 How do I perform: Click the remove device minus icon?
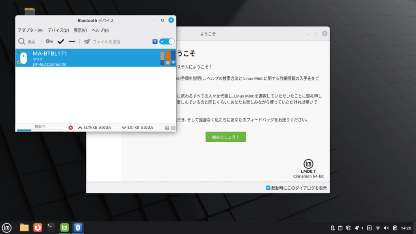[x=72, y=41]
